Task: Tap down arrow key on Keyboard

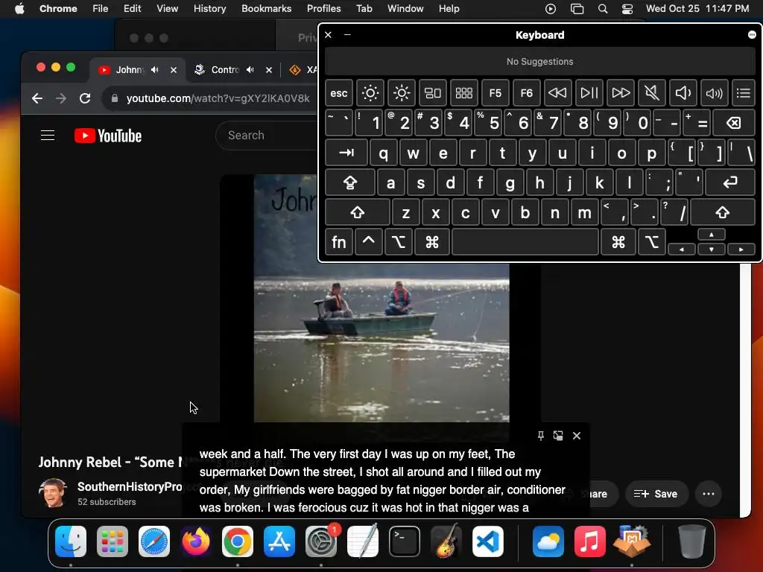Action: click(x=711, y=249)
